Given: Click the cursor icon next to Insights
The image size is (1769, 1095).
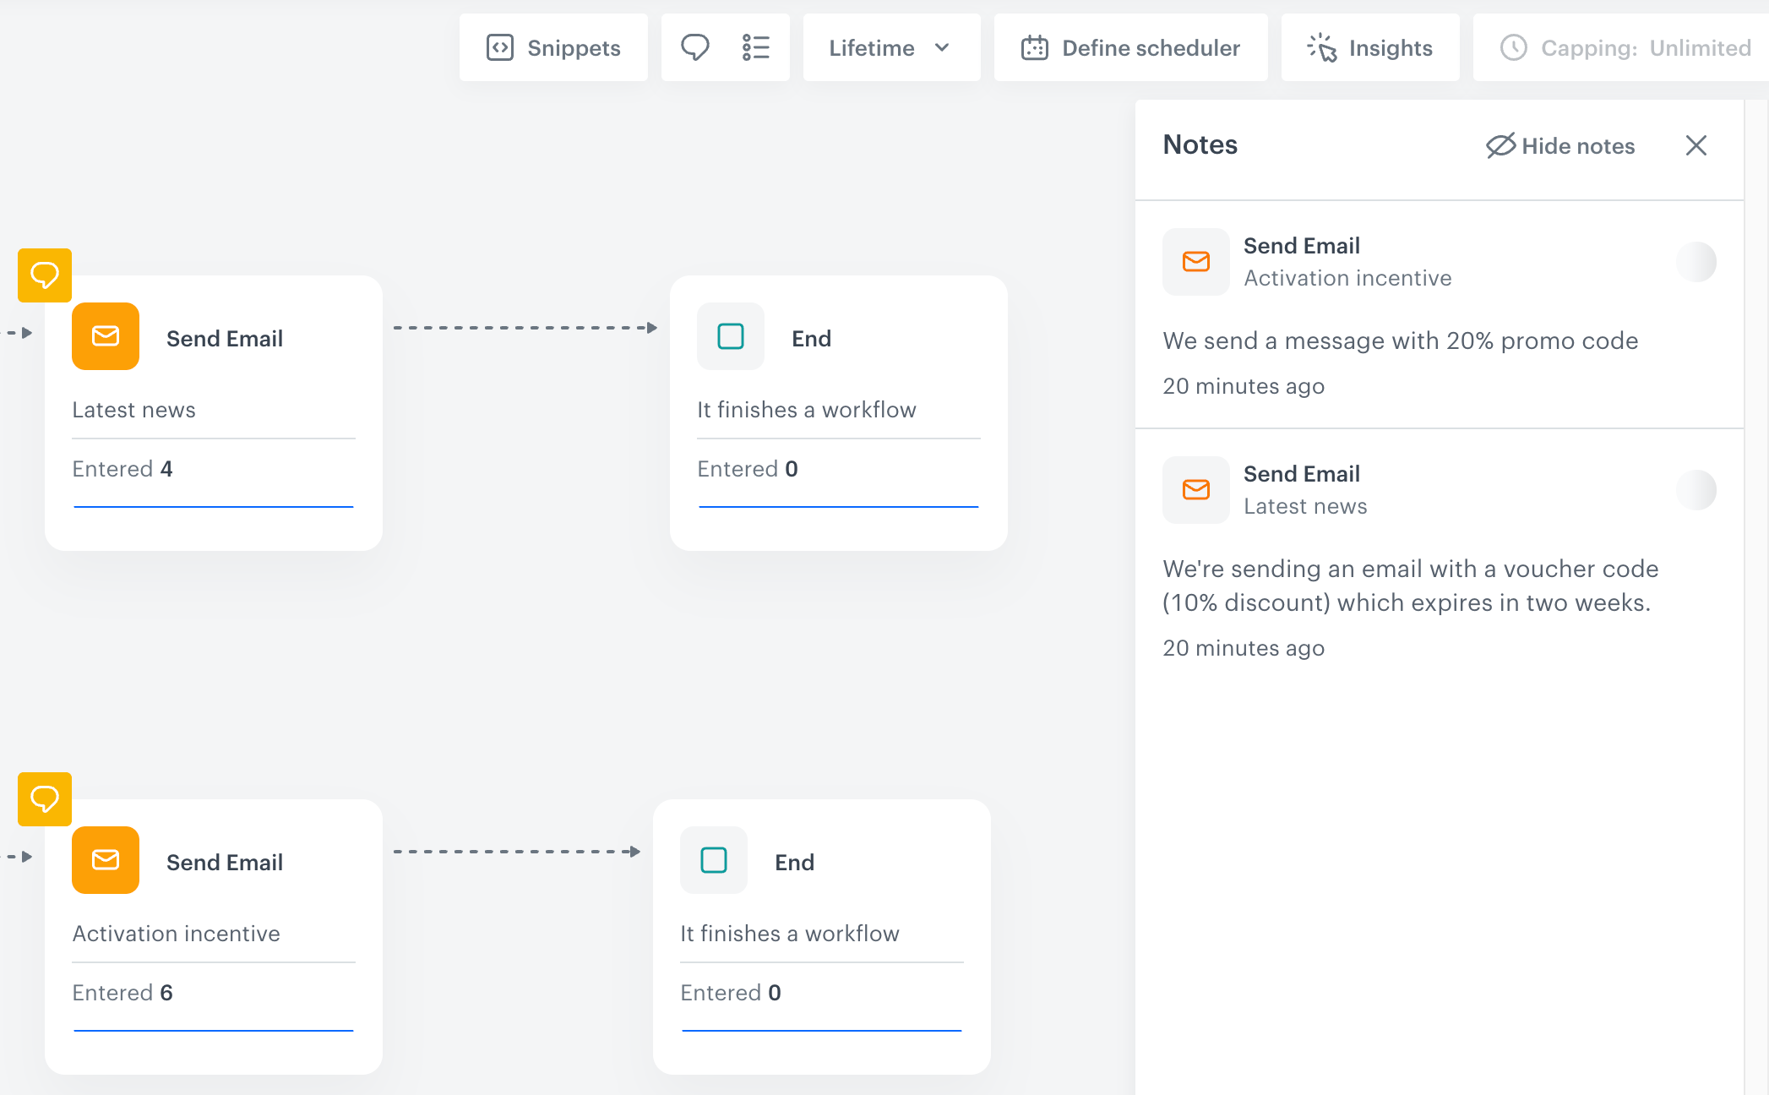Looking at the screenshot, I should [x=1323, y=48].
